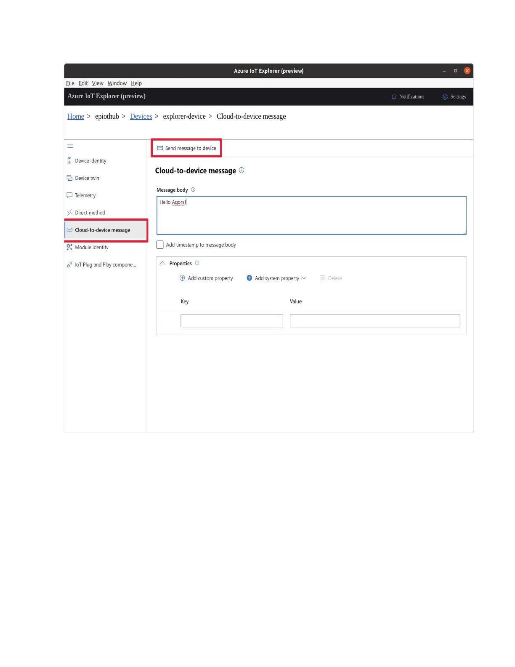Click the Module identity icon in sidebar
This screenshot has width=515, height=667.
(x=69, y=247)
